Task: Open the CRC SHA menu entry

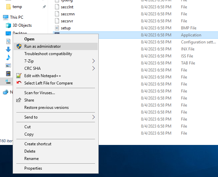Action: click(56, 68)
